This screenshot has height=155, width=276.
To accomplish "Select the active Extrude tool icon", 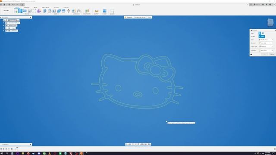I will 20,11.
